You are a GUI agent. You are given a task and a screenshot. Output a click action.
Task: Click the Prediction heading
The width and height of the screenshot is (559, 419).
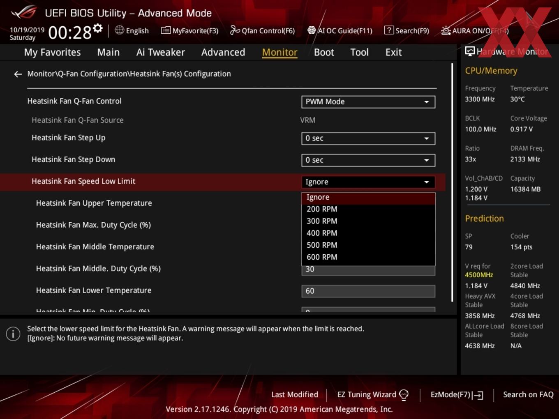tap(484, 219)
